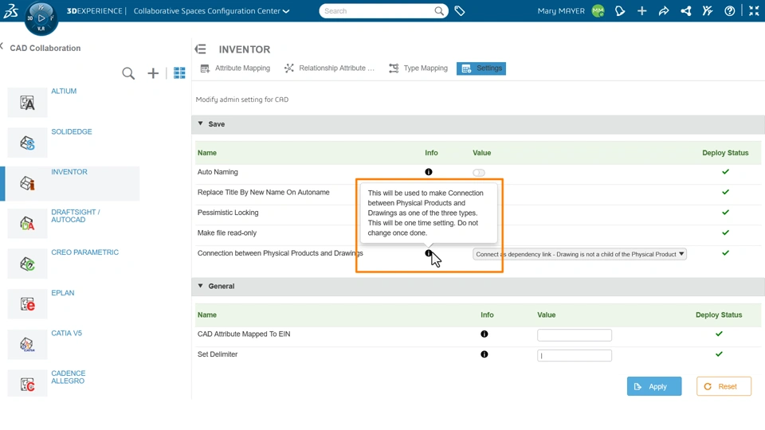Click CAD Attribute Mapped To EIN field
Viewport: 765px width, 430px height.
click(x=574, y=335)
